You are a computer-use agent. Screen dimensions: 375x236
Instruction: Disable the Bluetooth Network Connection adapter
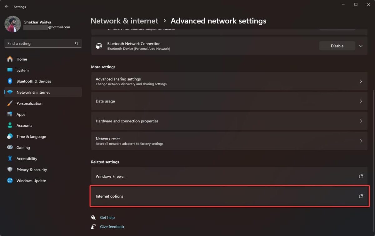coord(337,46)
